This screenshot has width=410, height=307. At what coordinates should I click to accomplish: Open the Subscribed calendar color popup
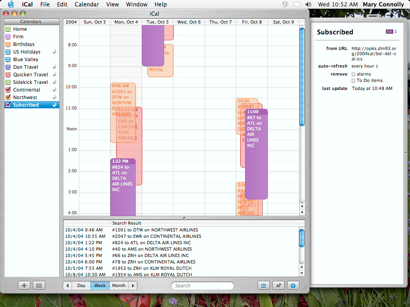click(x=391, y=32)
